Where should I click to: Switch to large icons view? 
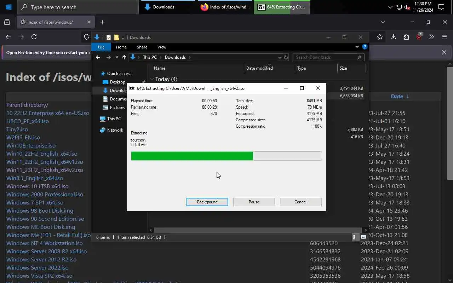pyautogui.click(x=363, y=237)
